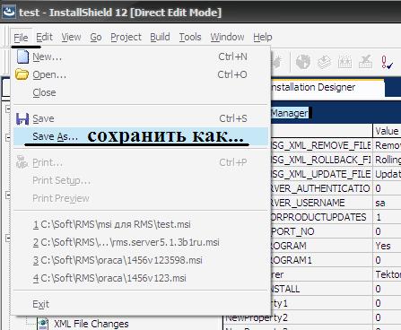401x330 pixels.
Task: Click the property cell ending PORT_NO
Action: 321,231
